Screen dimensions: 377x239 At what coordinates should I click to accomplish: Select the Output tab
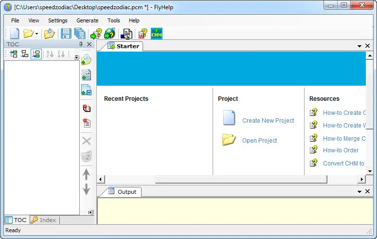click(x=123, y=192)
